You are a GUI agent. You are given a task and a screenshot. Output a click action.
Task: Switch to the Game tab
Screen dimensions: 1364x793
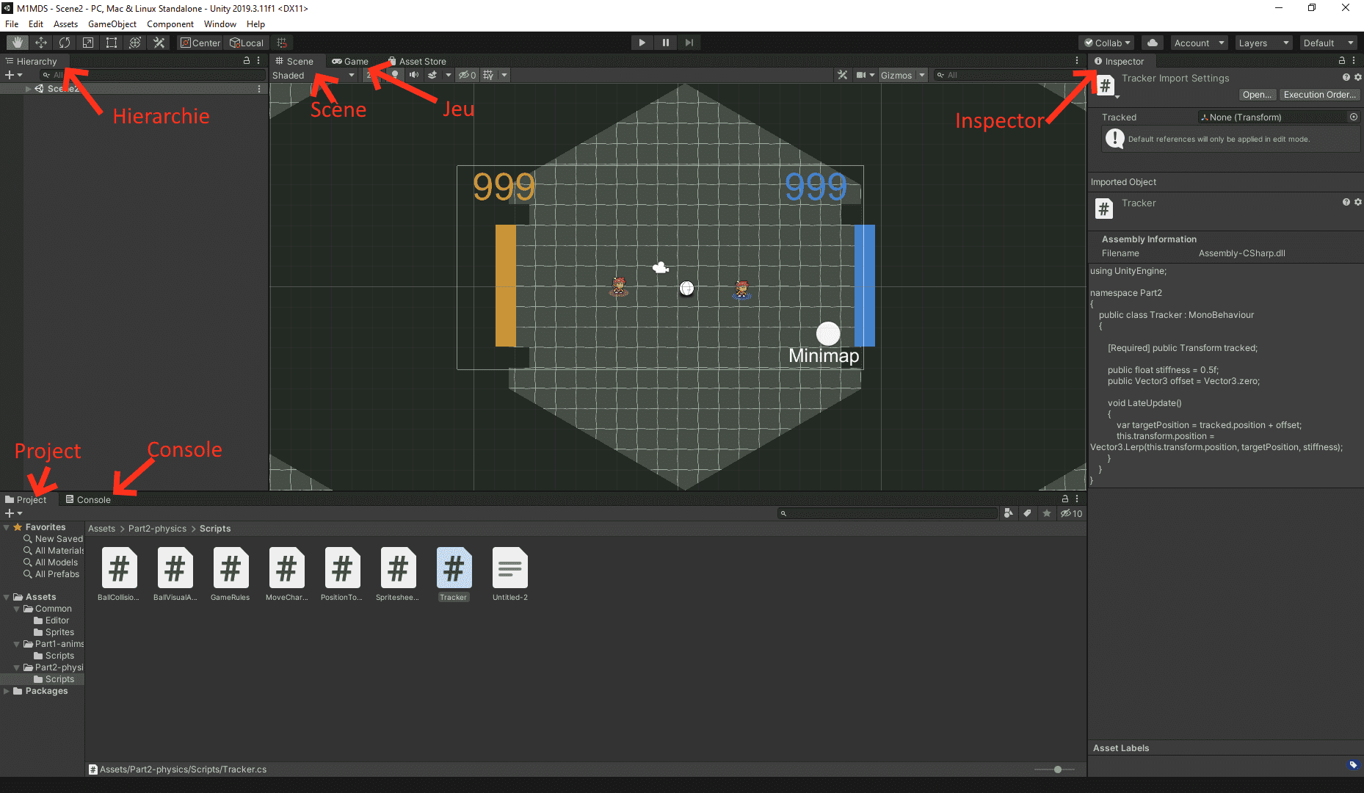point(350,61)
